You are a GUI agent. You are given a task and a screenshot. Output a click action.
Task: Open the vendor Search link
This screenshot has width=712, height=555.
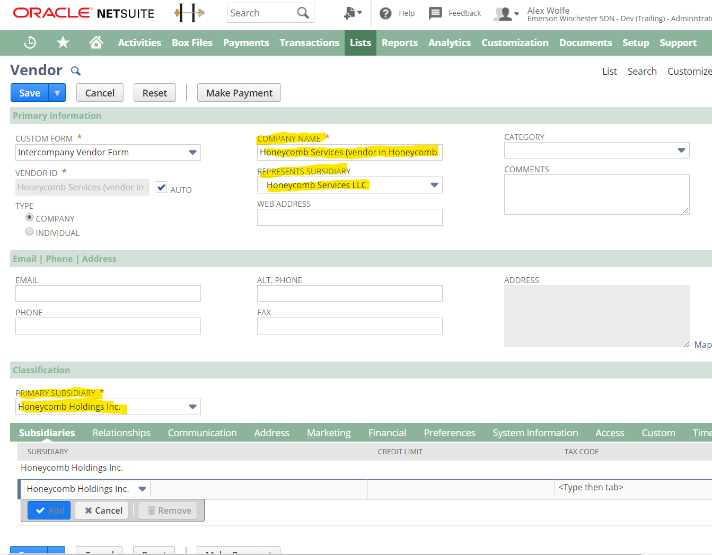coord(642,71)
